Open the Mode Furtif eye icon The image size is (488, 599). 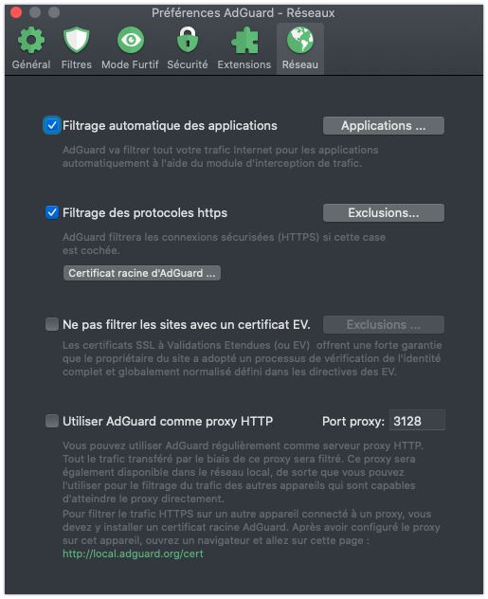[x=130, y=40]
